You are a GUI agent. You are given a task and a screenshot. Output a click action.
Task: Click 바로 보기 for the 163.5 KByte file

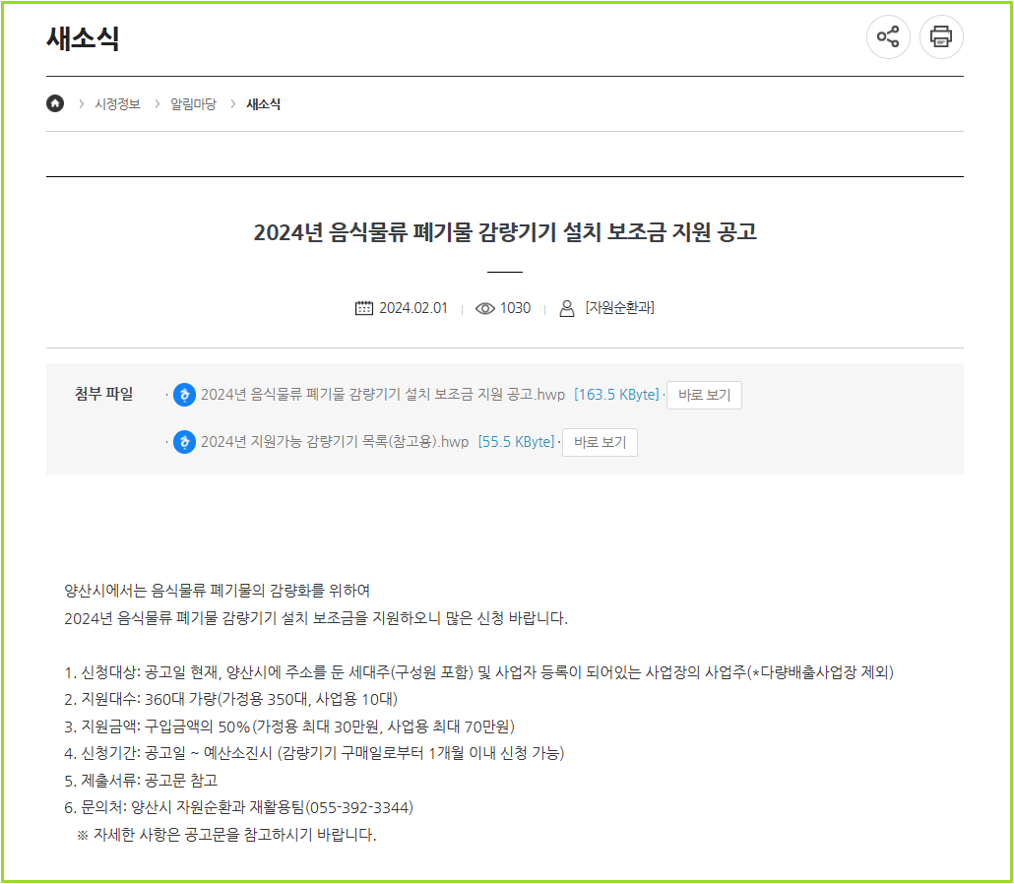coord(704,395)
